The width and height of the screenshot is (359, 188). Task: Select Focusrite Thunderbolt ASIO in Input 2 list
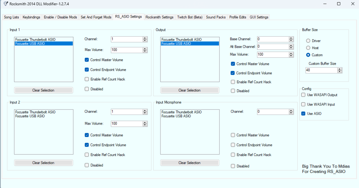35,112
